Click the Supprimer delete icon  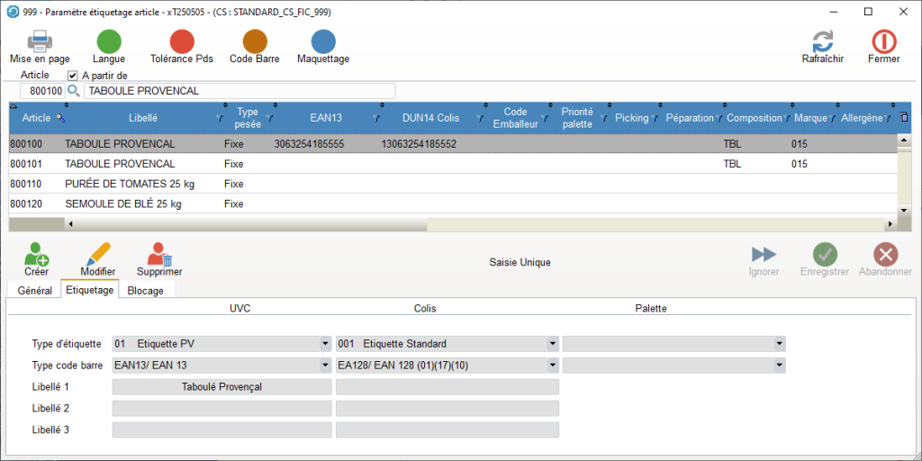click(x=159, y=256)
